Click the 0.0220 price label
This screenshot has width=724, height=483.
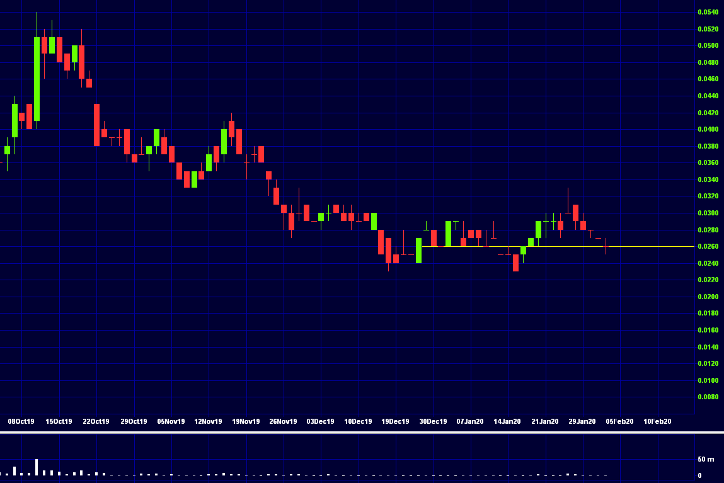click(708, 280)
